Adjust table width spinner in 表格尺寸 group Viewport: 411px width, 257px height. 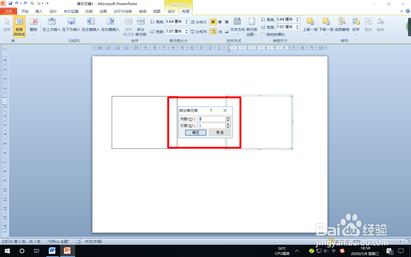tap(297, 27)
